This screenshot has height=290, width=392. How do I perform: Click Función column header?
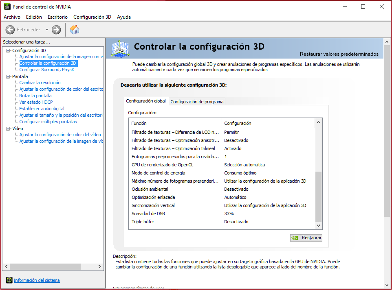click(175, 123)
